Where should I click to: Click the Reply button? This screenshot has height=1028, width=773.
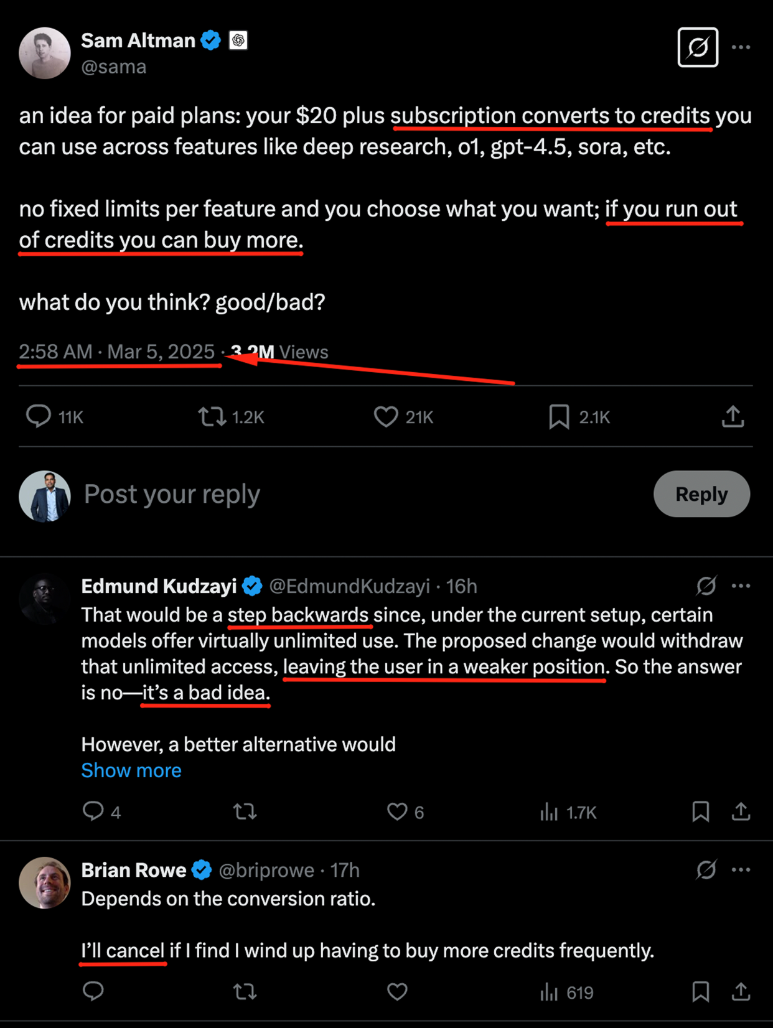coord(701,494)
